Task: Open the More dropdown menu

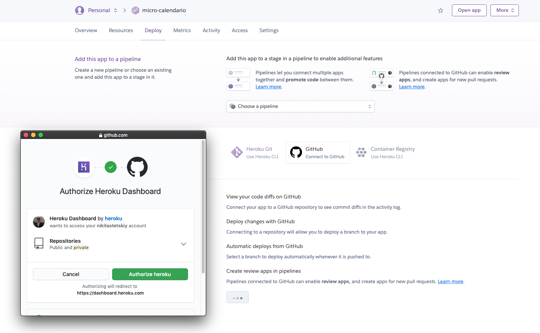Action: coord(504,10)
